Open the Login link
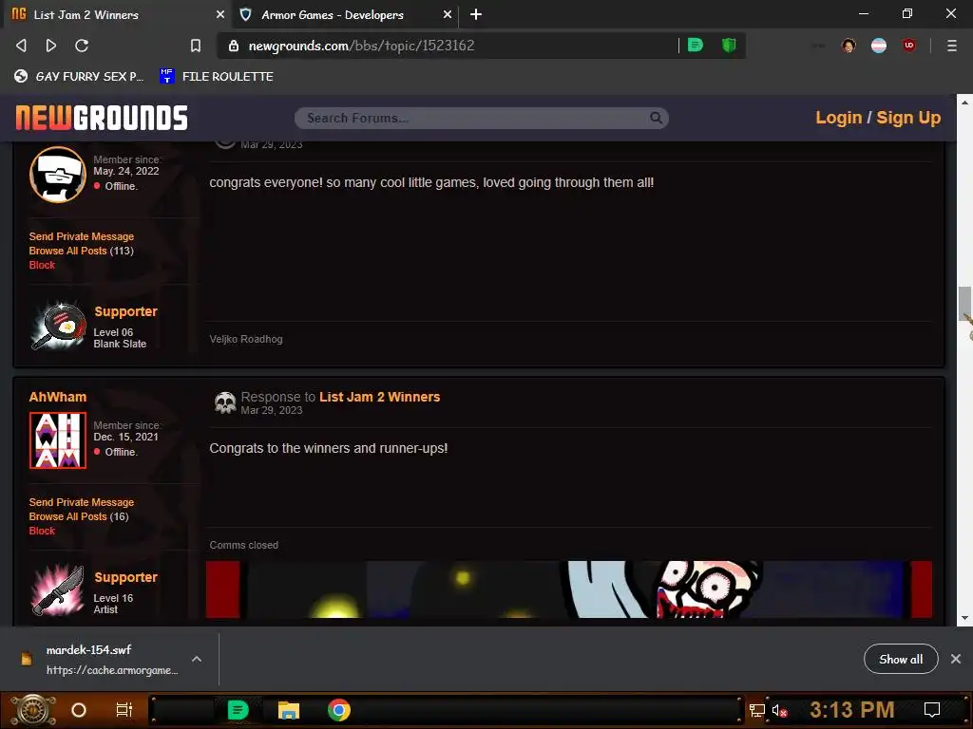The image size is (973, 729). click(838, 118)
